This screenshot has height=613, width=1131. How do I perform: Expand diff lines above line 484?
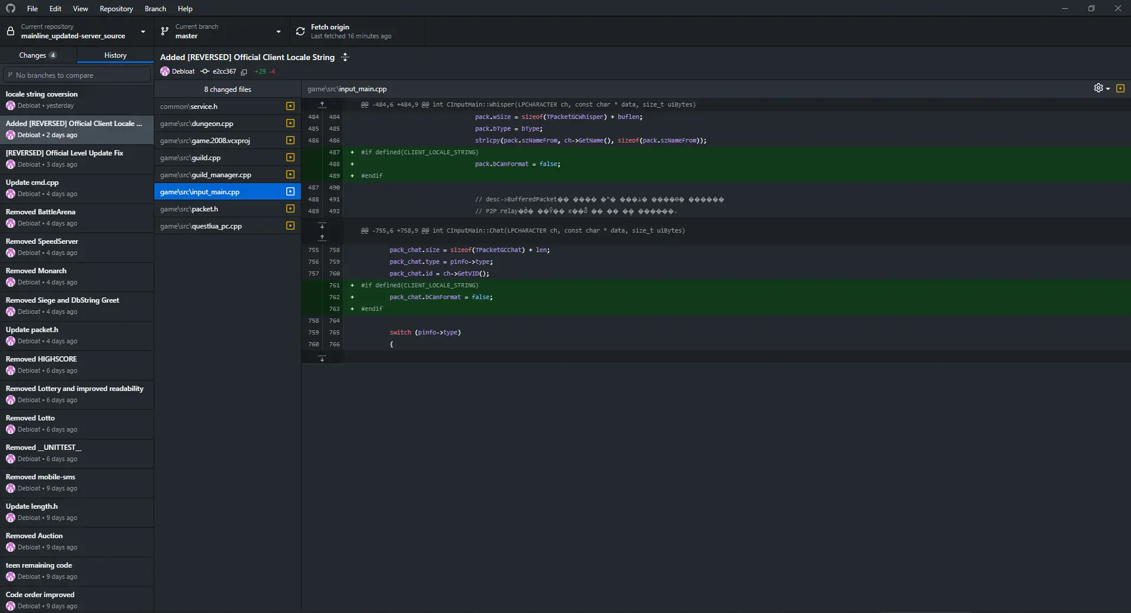tap(322, 104)
